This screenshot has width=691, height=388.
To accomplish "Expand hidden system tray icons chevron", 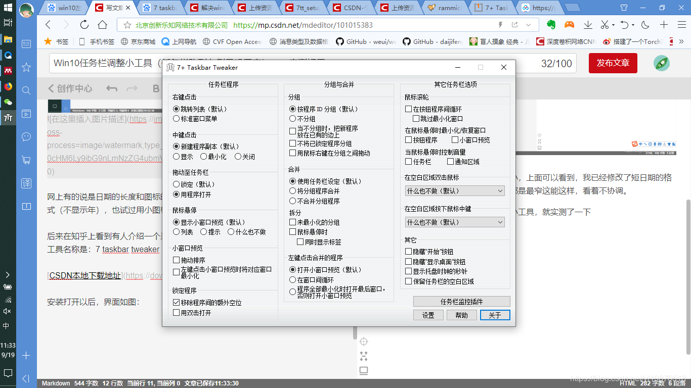I will tap(8, 275).
